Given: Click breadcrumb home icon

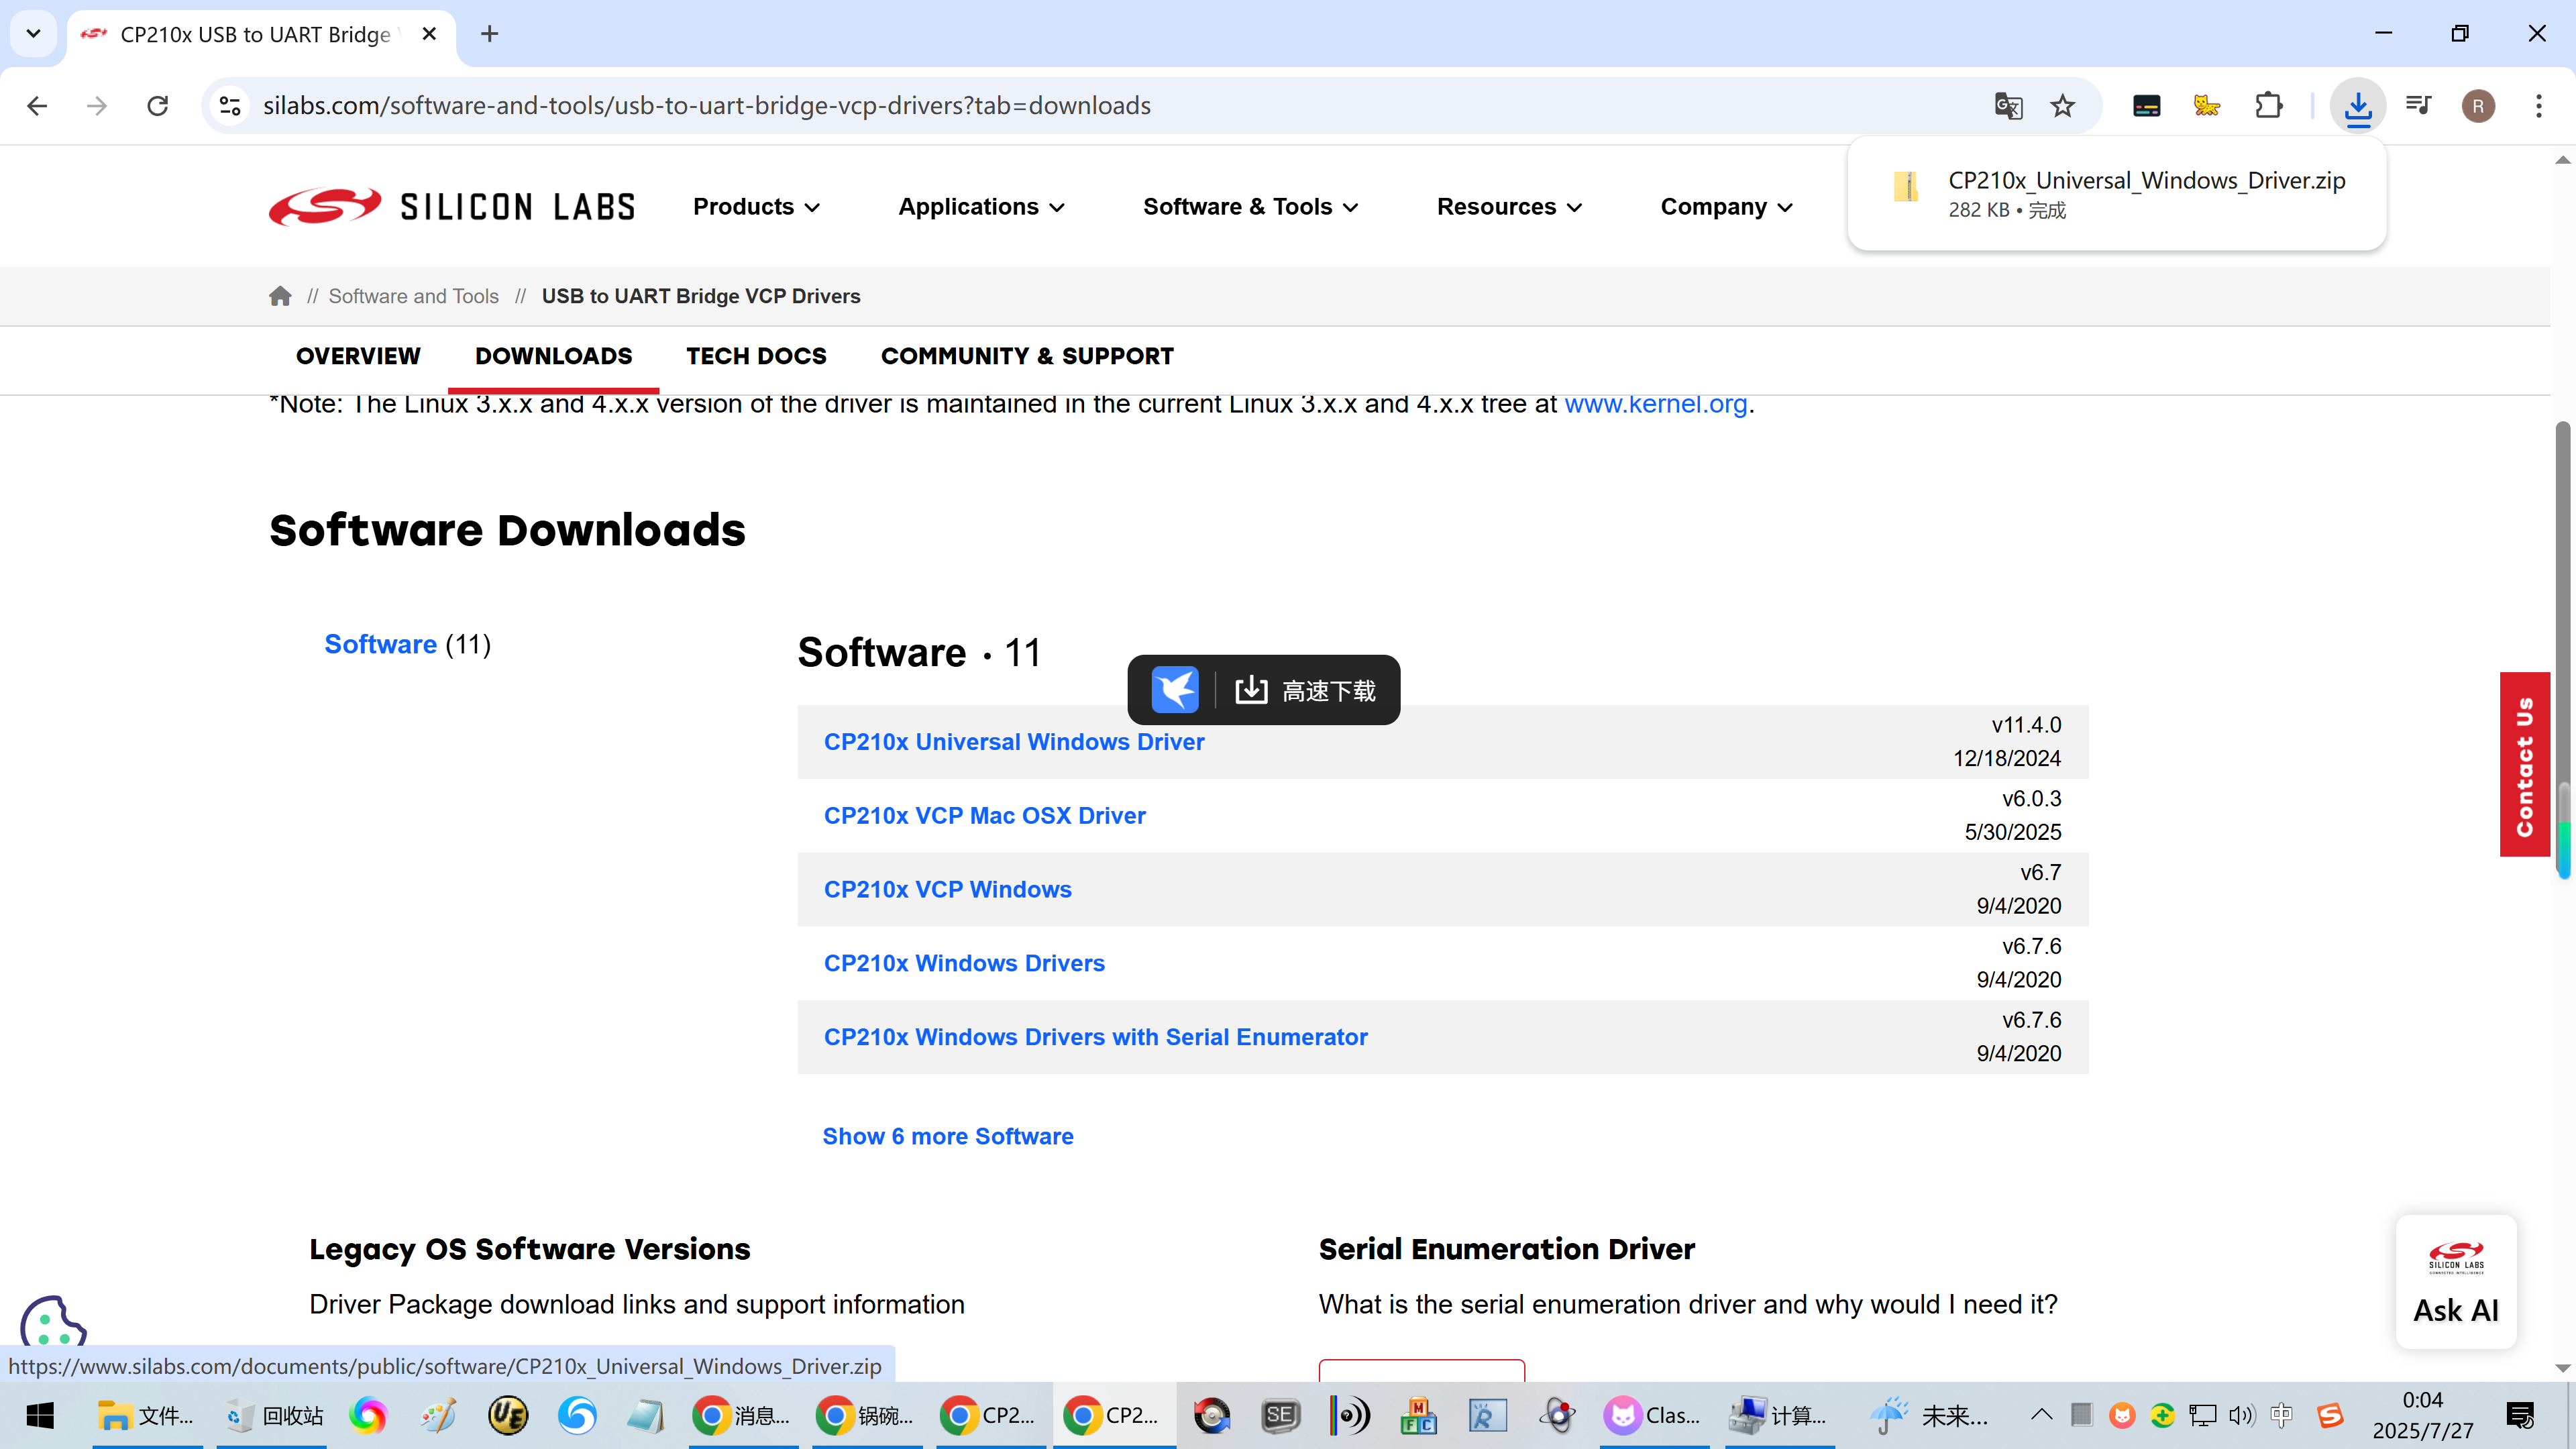Looking at the screenshot, I should pyautogui.click(x=280, y=296).
